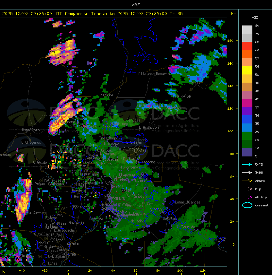
Task: Click the 'Carrizal' map label
Action: click(97, 219)
